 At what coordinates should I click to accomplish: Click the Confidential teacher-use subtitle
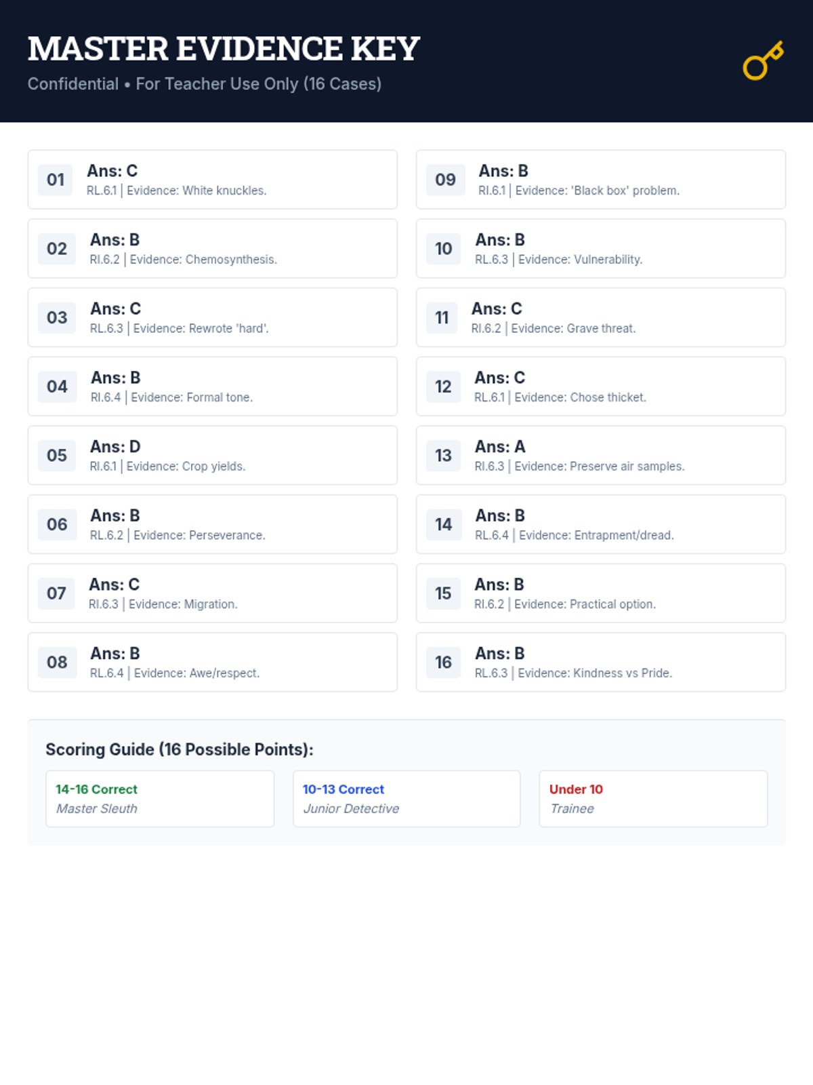[x=205, y=84]
